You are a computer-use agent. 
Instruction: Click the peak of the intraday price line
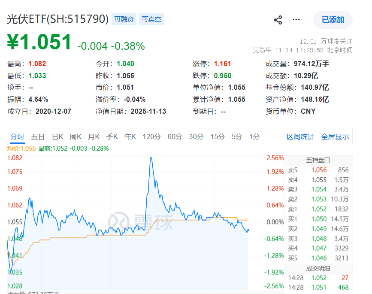(x=151, y=158)
